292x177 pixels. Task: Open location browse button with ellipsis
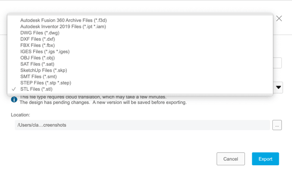[x=277, y=125]
